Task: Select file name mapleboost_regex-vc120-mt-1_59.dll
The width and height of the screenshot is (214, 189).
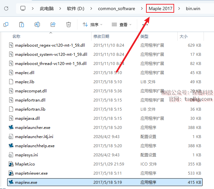Action: pyautogui.click(x=50, y=45)
